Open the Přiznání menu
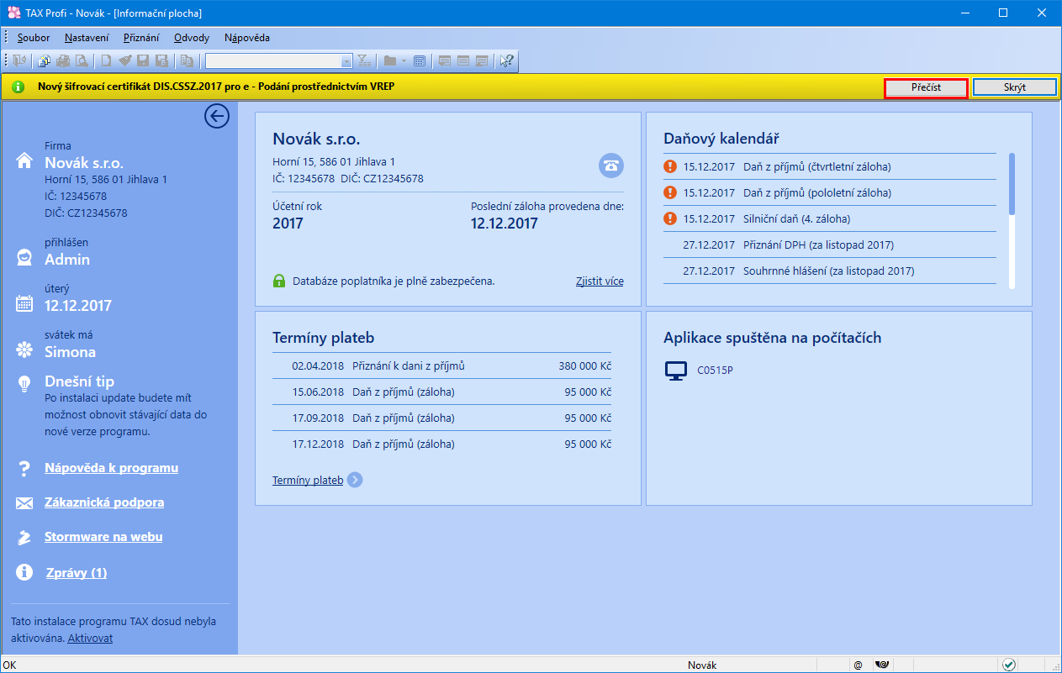This screenshot has height=673, width=1062. coord(142,38)
